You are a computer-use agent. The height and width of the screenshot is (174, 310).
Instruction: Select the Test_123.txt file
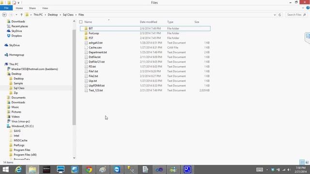click(96, 90)
